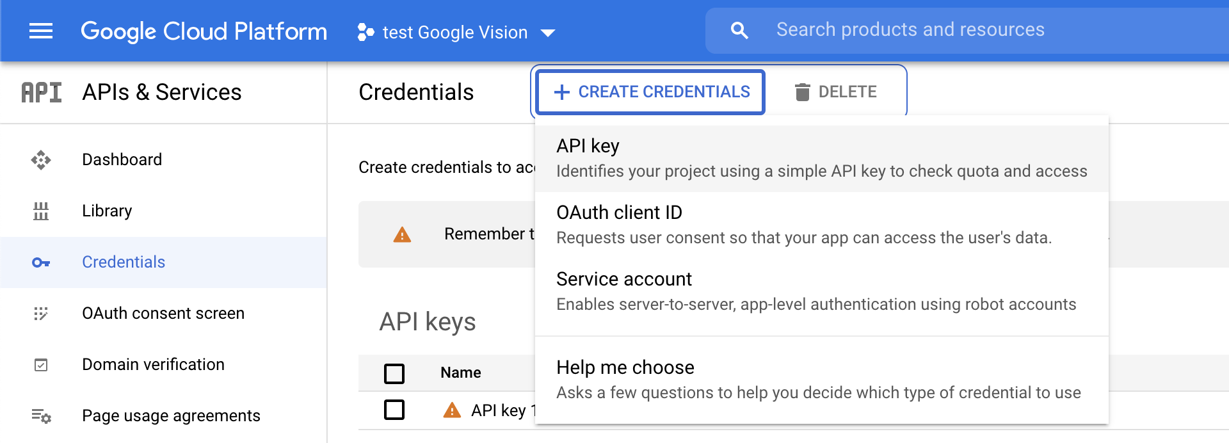Click the Delete button with trash icon
Image resolution: width=1229 pixels, height=443 pixels.
coord(835,92)
